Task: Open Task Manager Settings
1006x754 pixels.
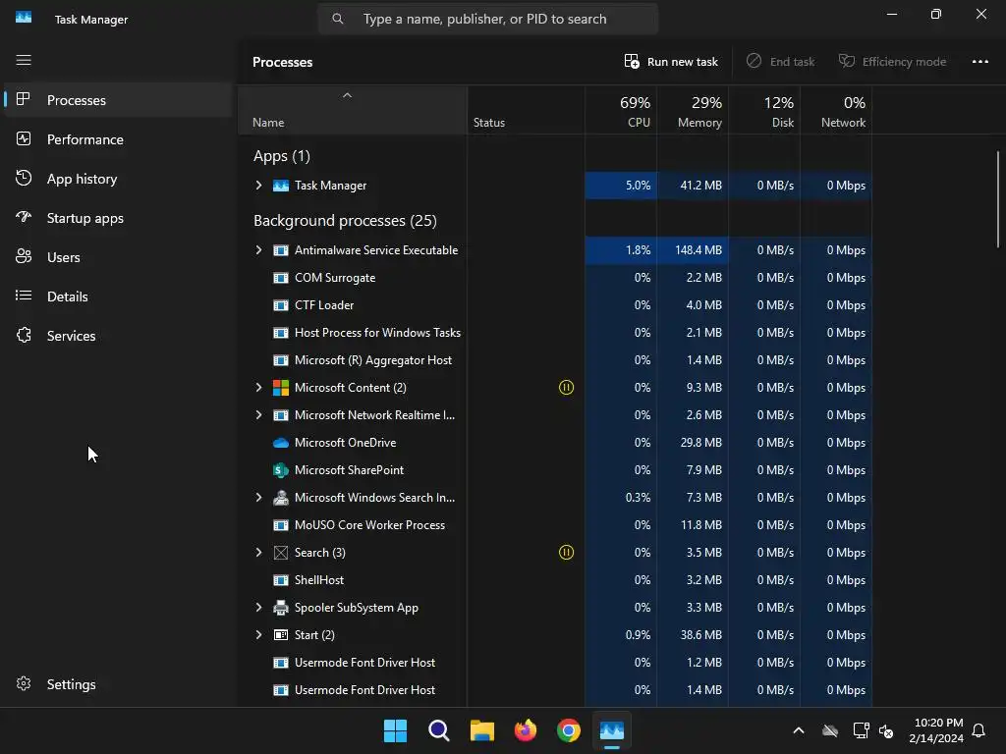Action: (118, 684)
